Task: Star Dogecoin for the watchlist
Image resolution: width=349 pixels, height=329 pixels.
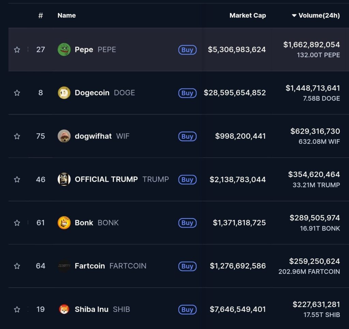Action: tap(17, 93)
